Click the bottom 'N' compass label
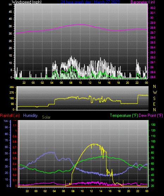Screen dimensions: 164x196 tap(154, 110)
